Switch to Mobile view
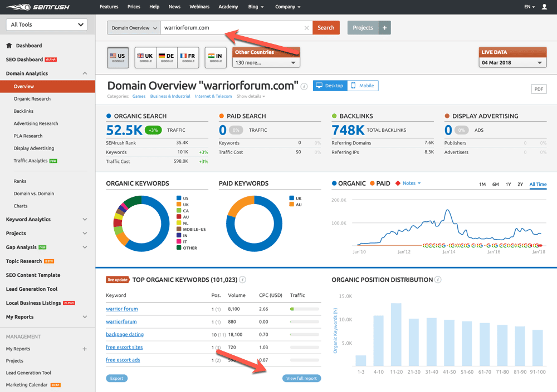 coord(363,86)
